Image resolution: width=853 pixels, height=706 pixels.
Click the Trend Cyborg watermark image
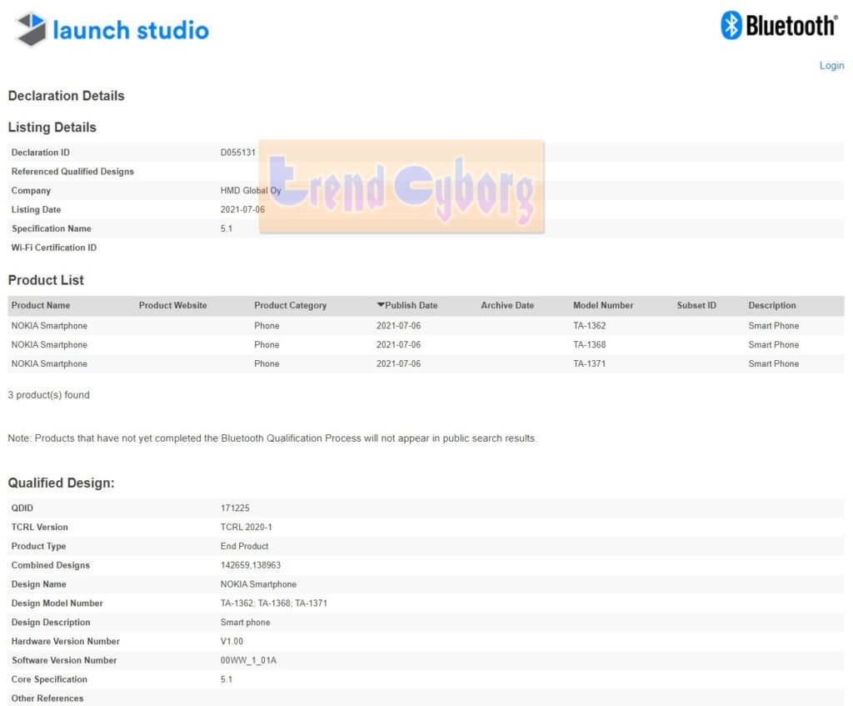click(402, 188)
